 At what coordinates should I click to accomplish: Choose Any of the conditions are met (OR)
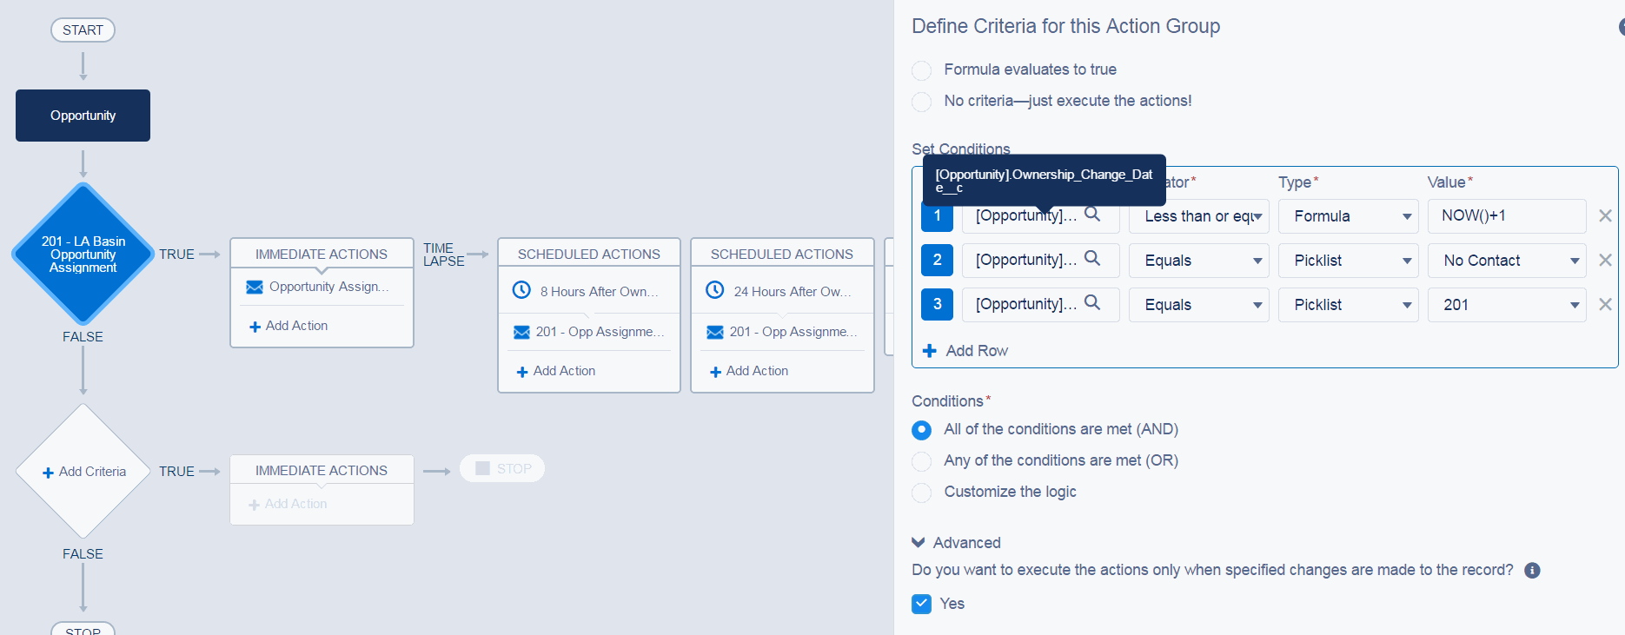point(922,461)
